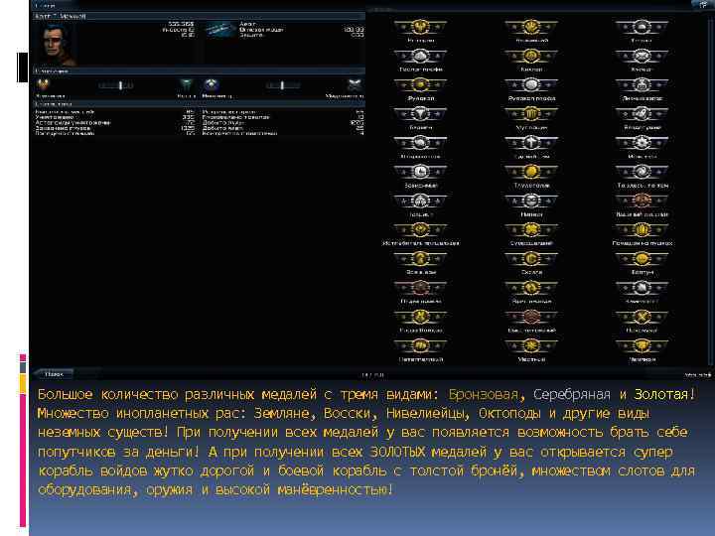Click the silver medal with spiral emblem
This screenshot has height=536, width=715.
tap(642, 173)
